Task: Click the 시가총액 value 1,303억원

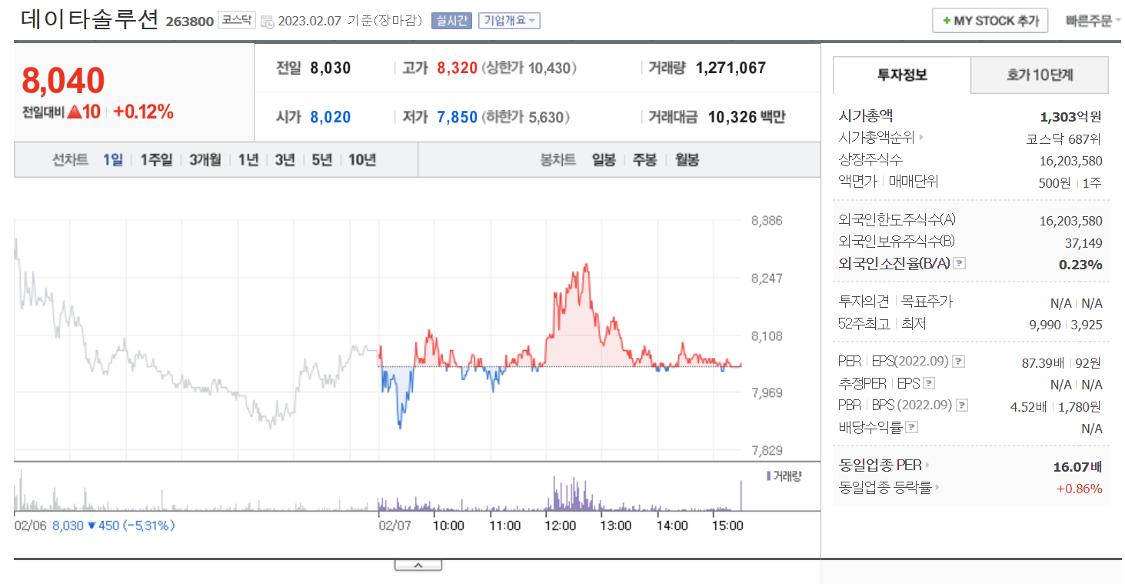Action: [x=1070, y=117]
